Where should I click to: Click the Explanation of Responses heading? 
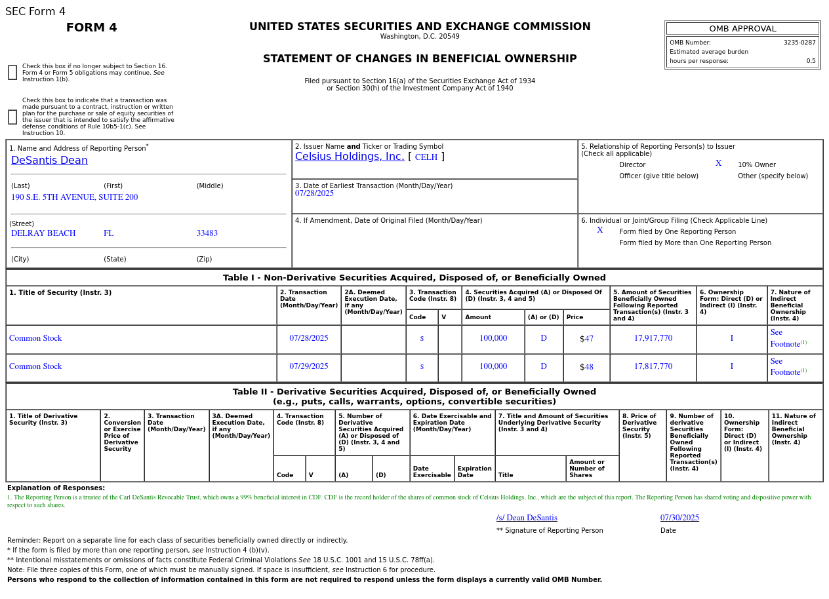click(x=56, y=488)
